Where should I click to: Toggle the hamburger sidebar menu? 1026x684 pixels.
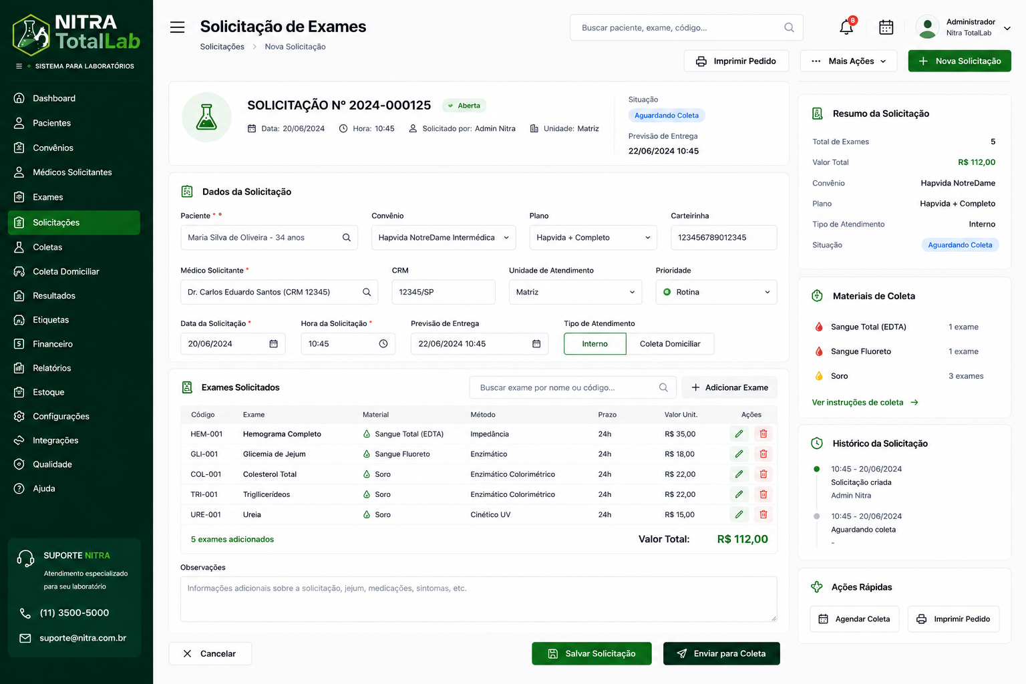click(x=177, y=27)
